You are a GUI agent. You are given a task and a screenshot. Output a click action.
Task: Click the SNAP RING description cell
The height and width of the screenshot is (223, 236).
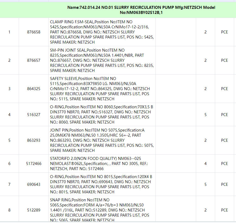102,210
